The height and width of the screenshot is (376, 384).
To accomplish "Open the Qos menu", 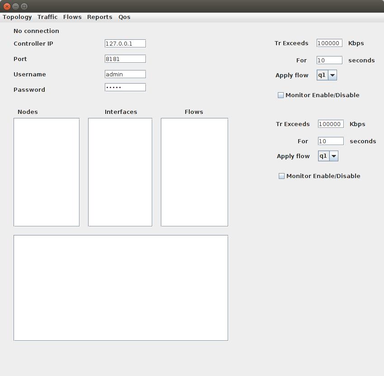I will coord(124,17).
